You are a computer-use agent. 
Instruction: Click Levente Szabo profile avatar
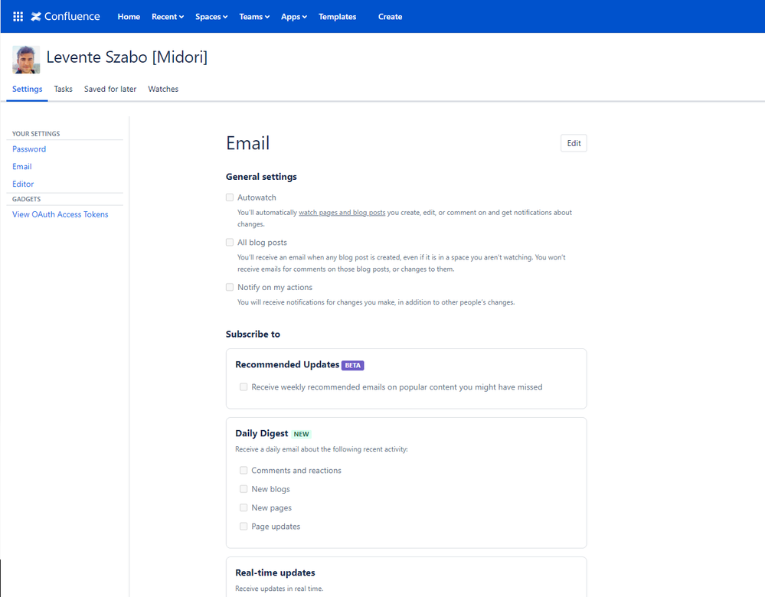[x=26, y=60]
